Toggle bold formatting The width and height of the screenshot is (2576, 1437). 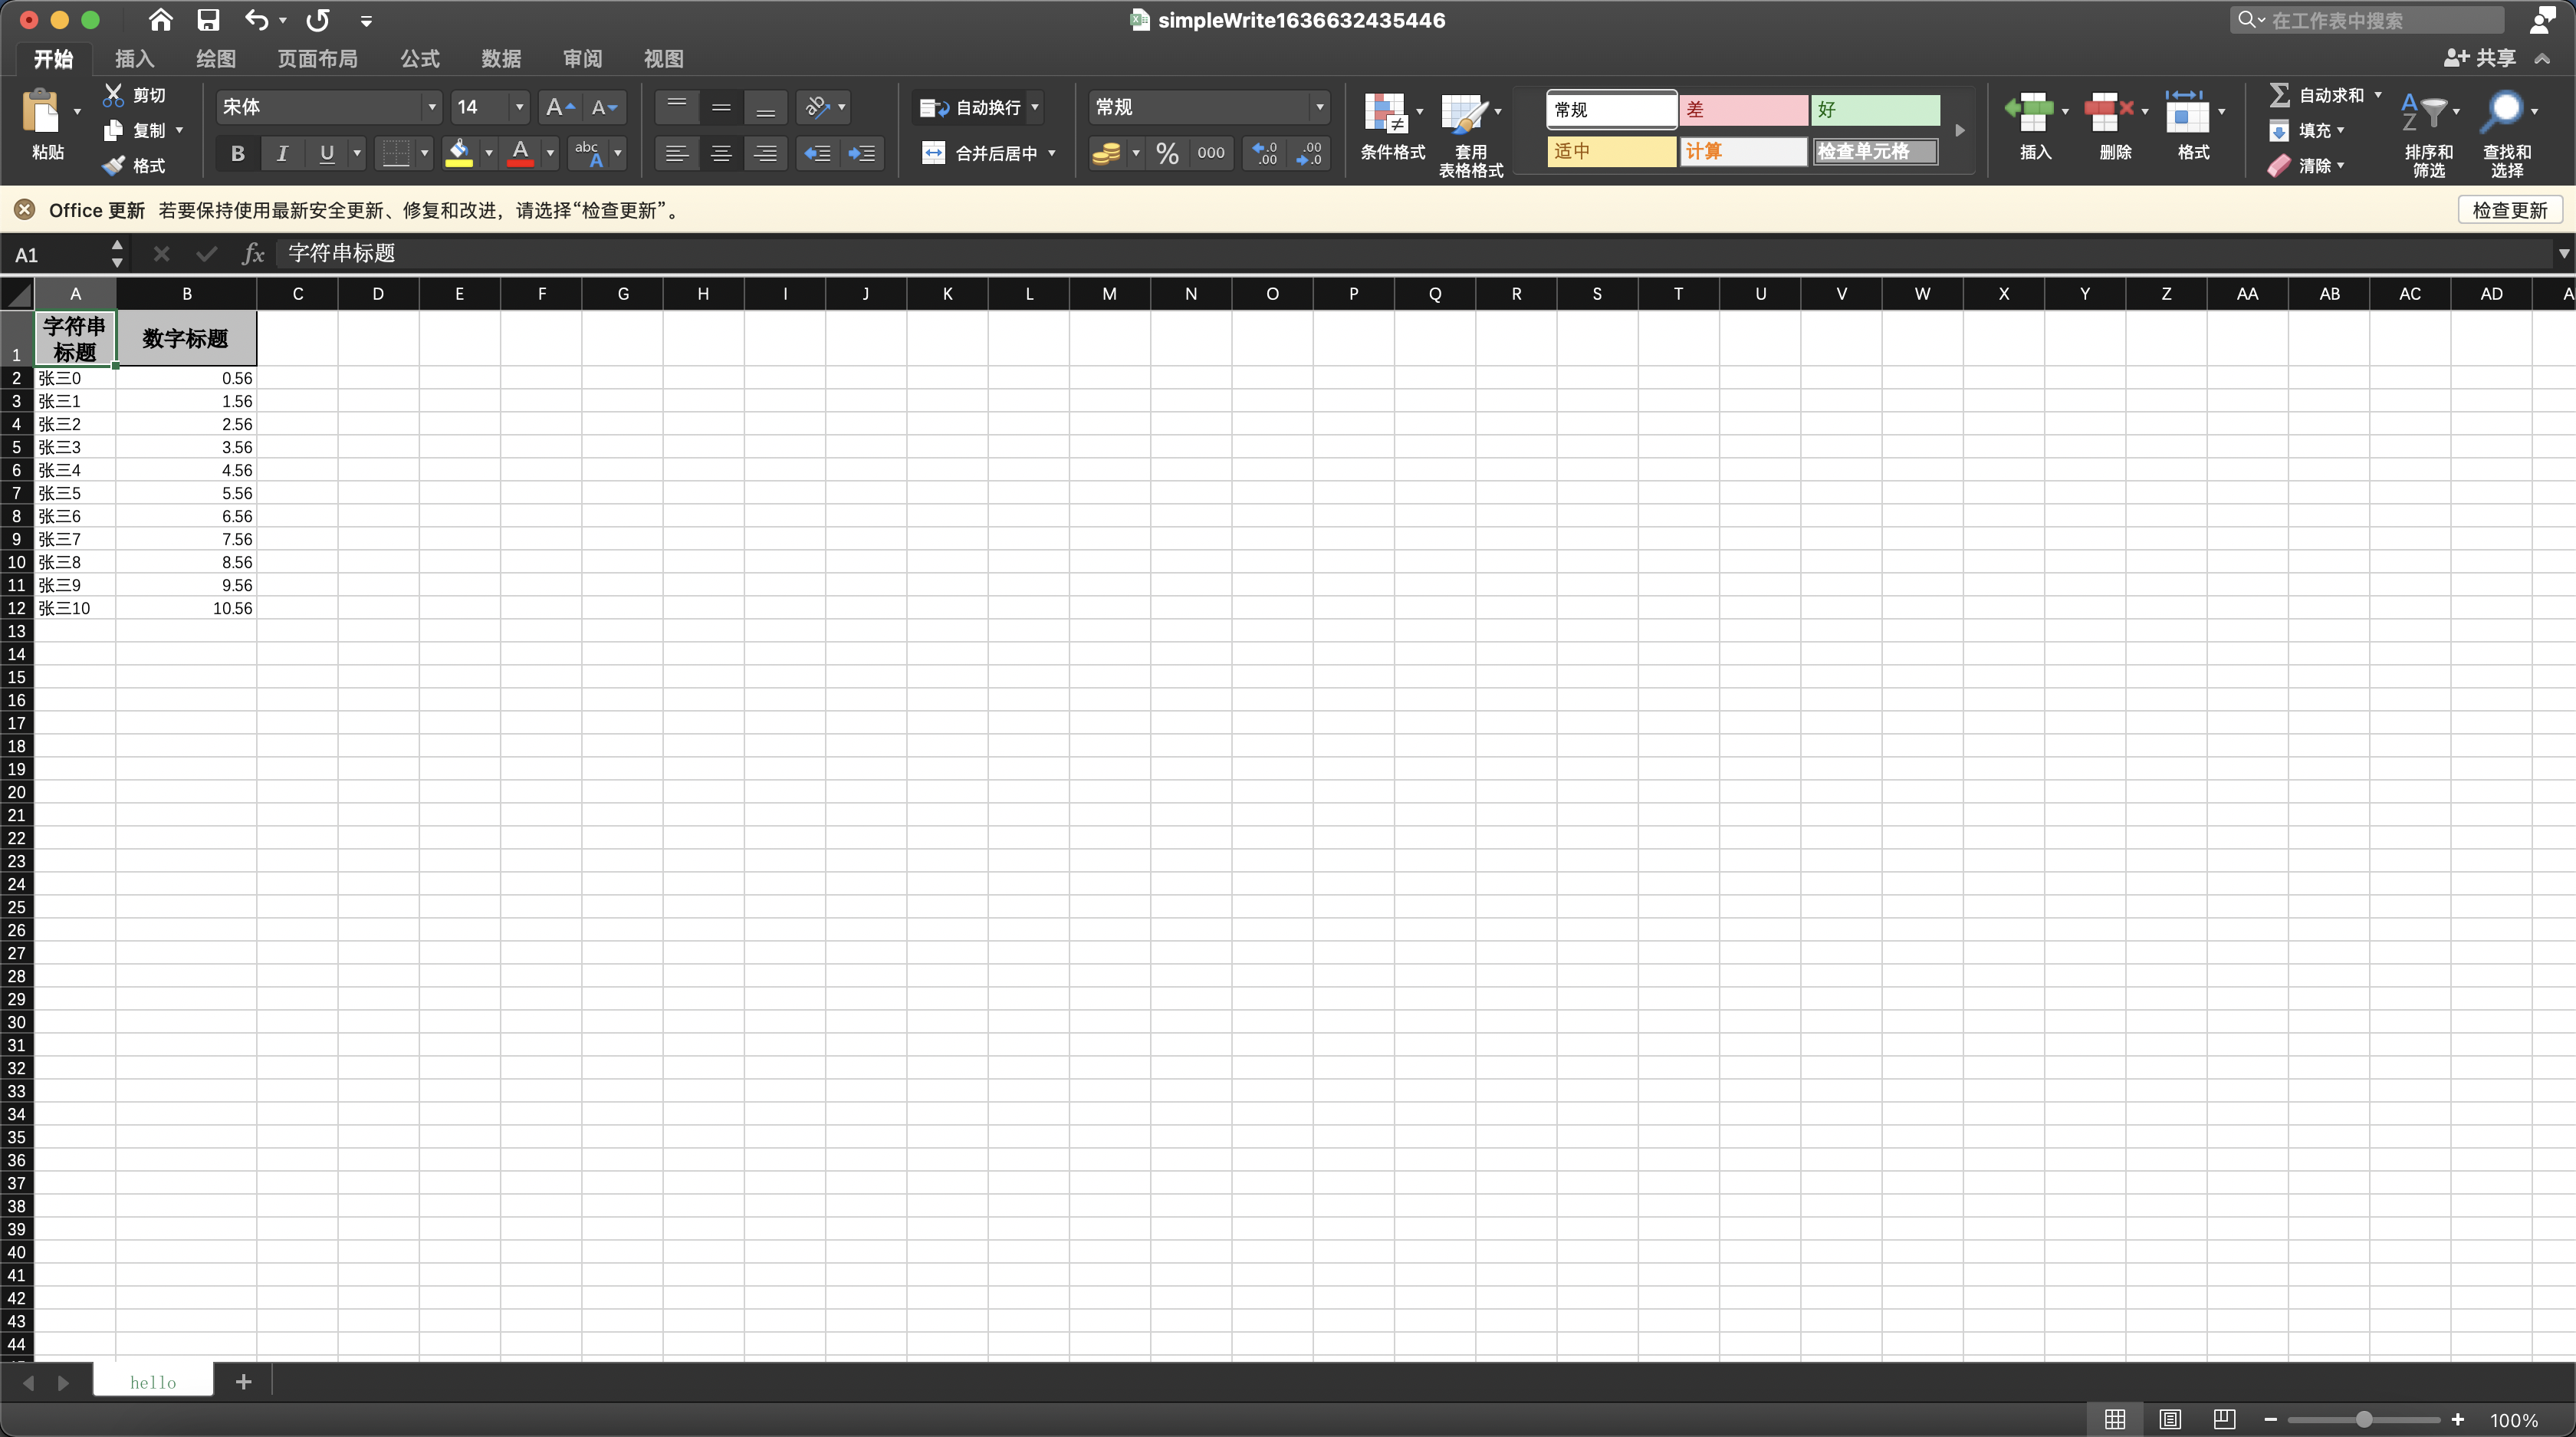237,153
